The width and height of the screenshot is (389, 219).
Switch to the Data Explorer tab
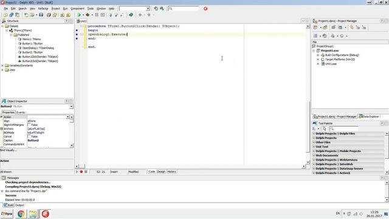point(369,116)
